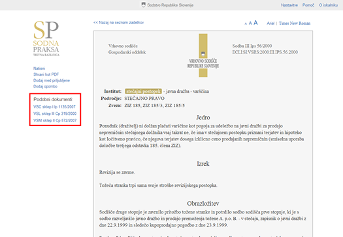Click the Podobni dokumenti heading
This screenshot has height=237, width=343.
pos(53,99)
